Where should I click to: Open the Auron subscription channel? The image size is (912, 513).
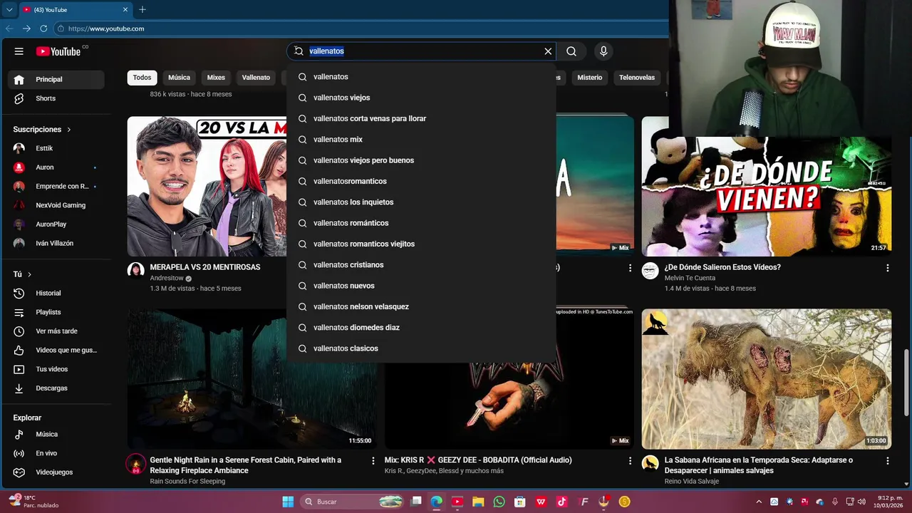tap(56, 167)
